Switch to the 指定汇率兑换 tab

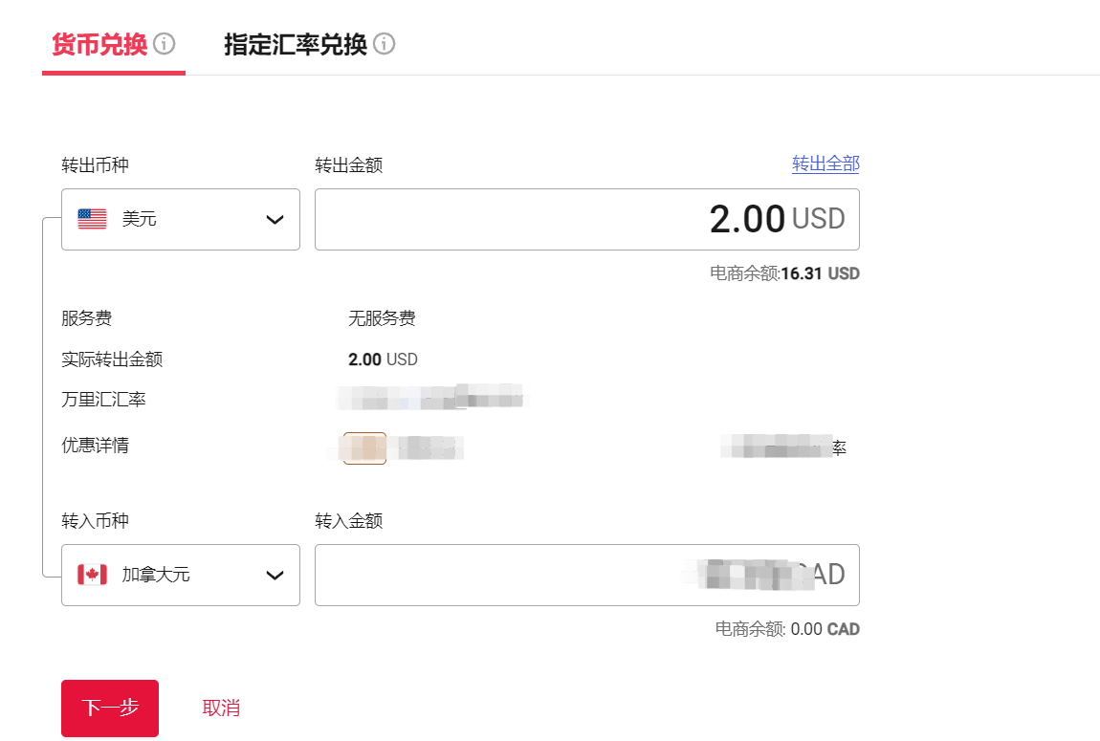tap(296, 44)
